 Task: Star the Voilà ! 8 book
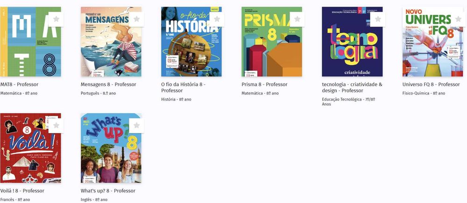(56, 126)
